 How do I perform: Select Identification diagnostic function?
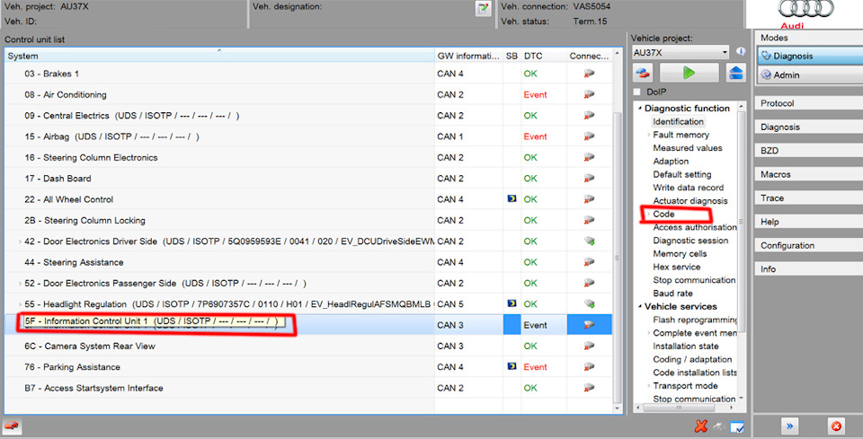coord(678,122)
